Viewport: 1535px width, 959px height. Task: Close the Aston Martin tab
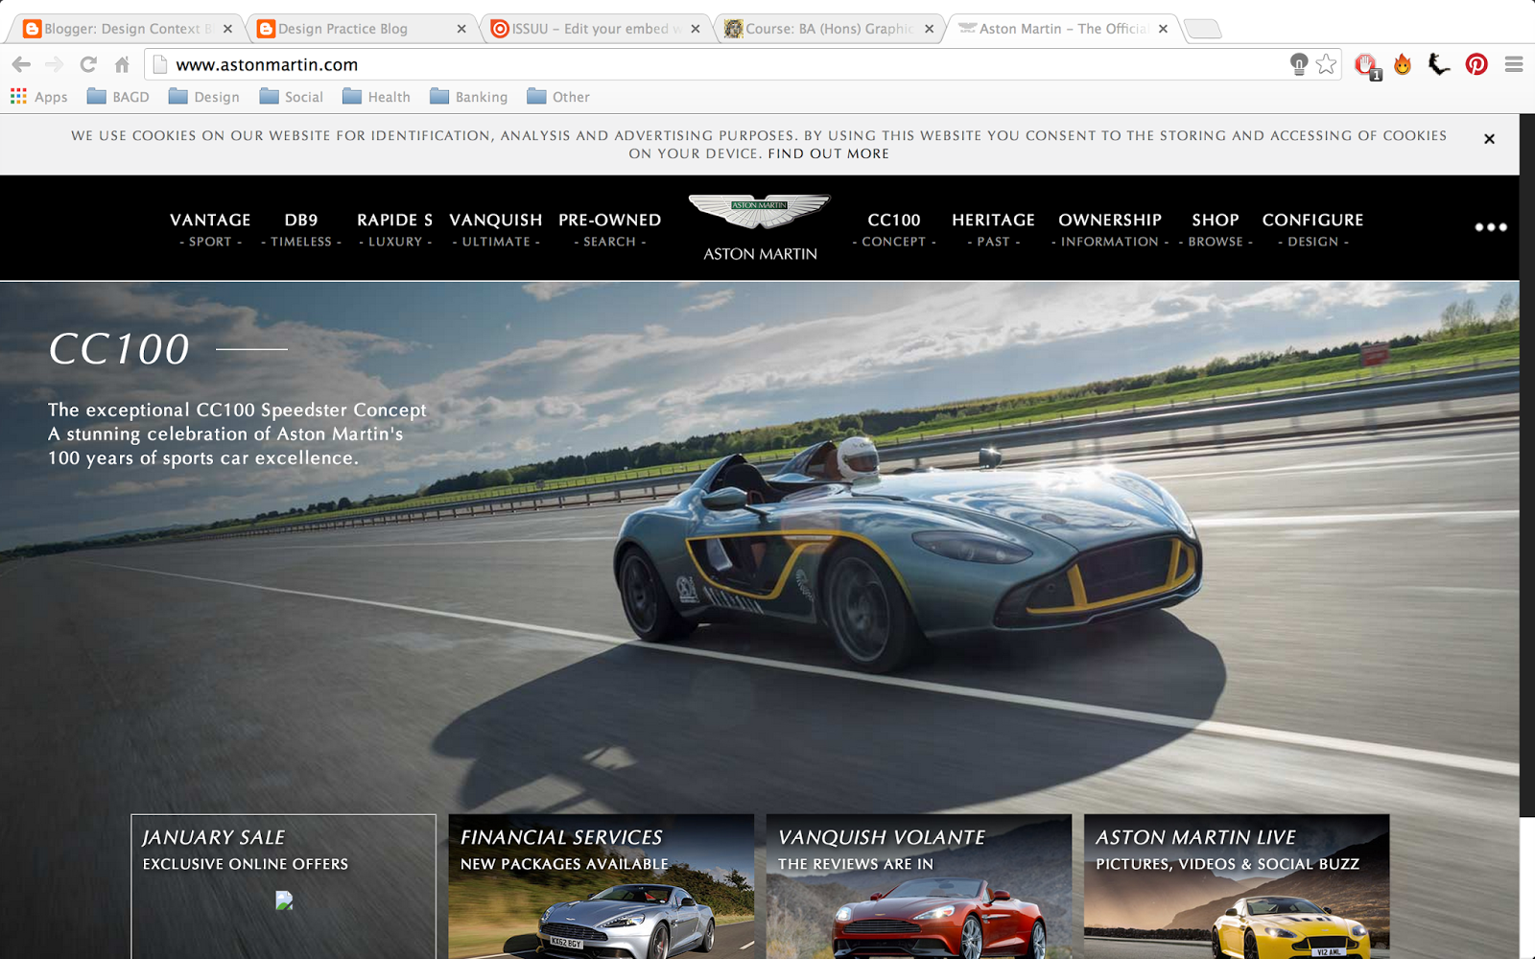(x=1163, y=29)
